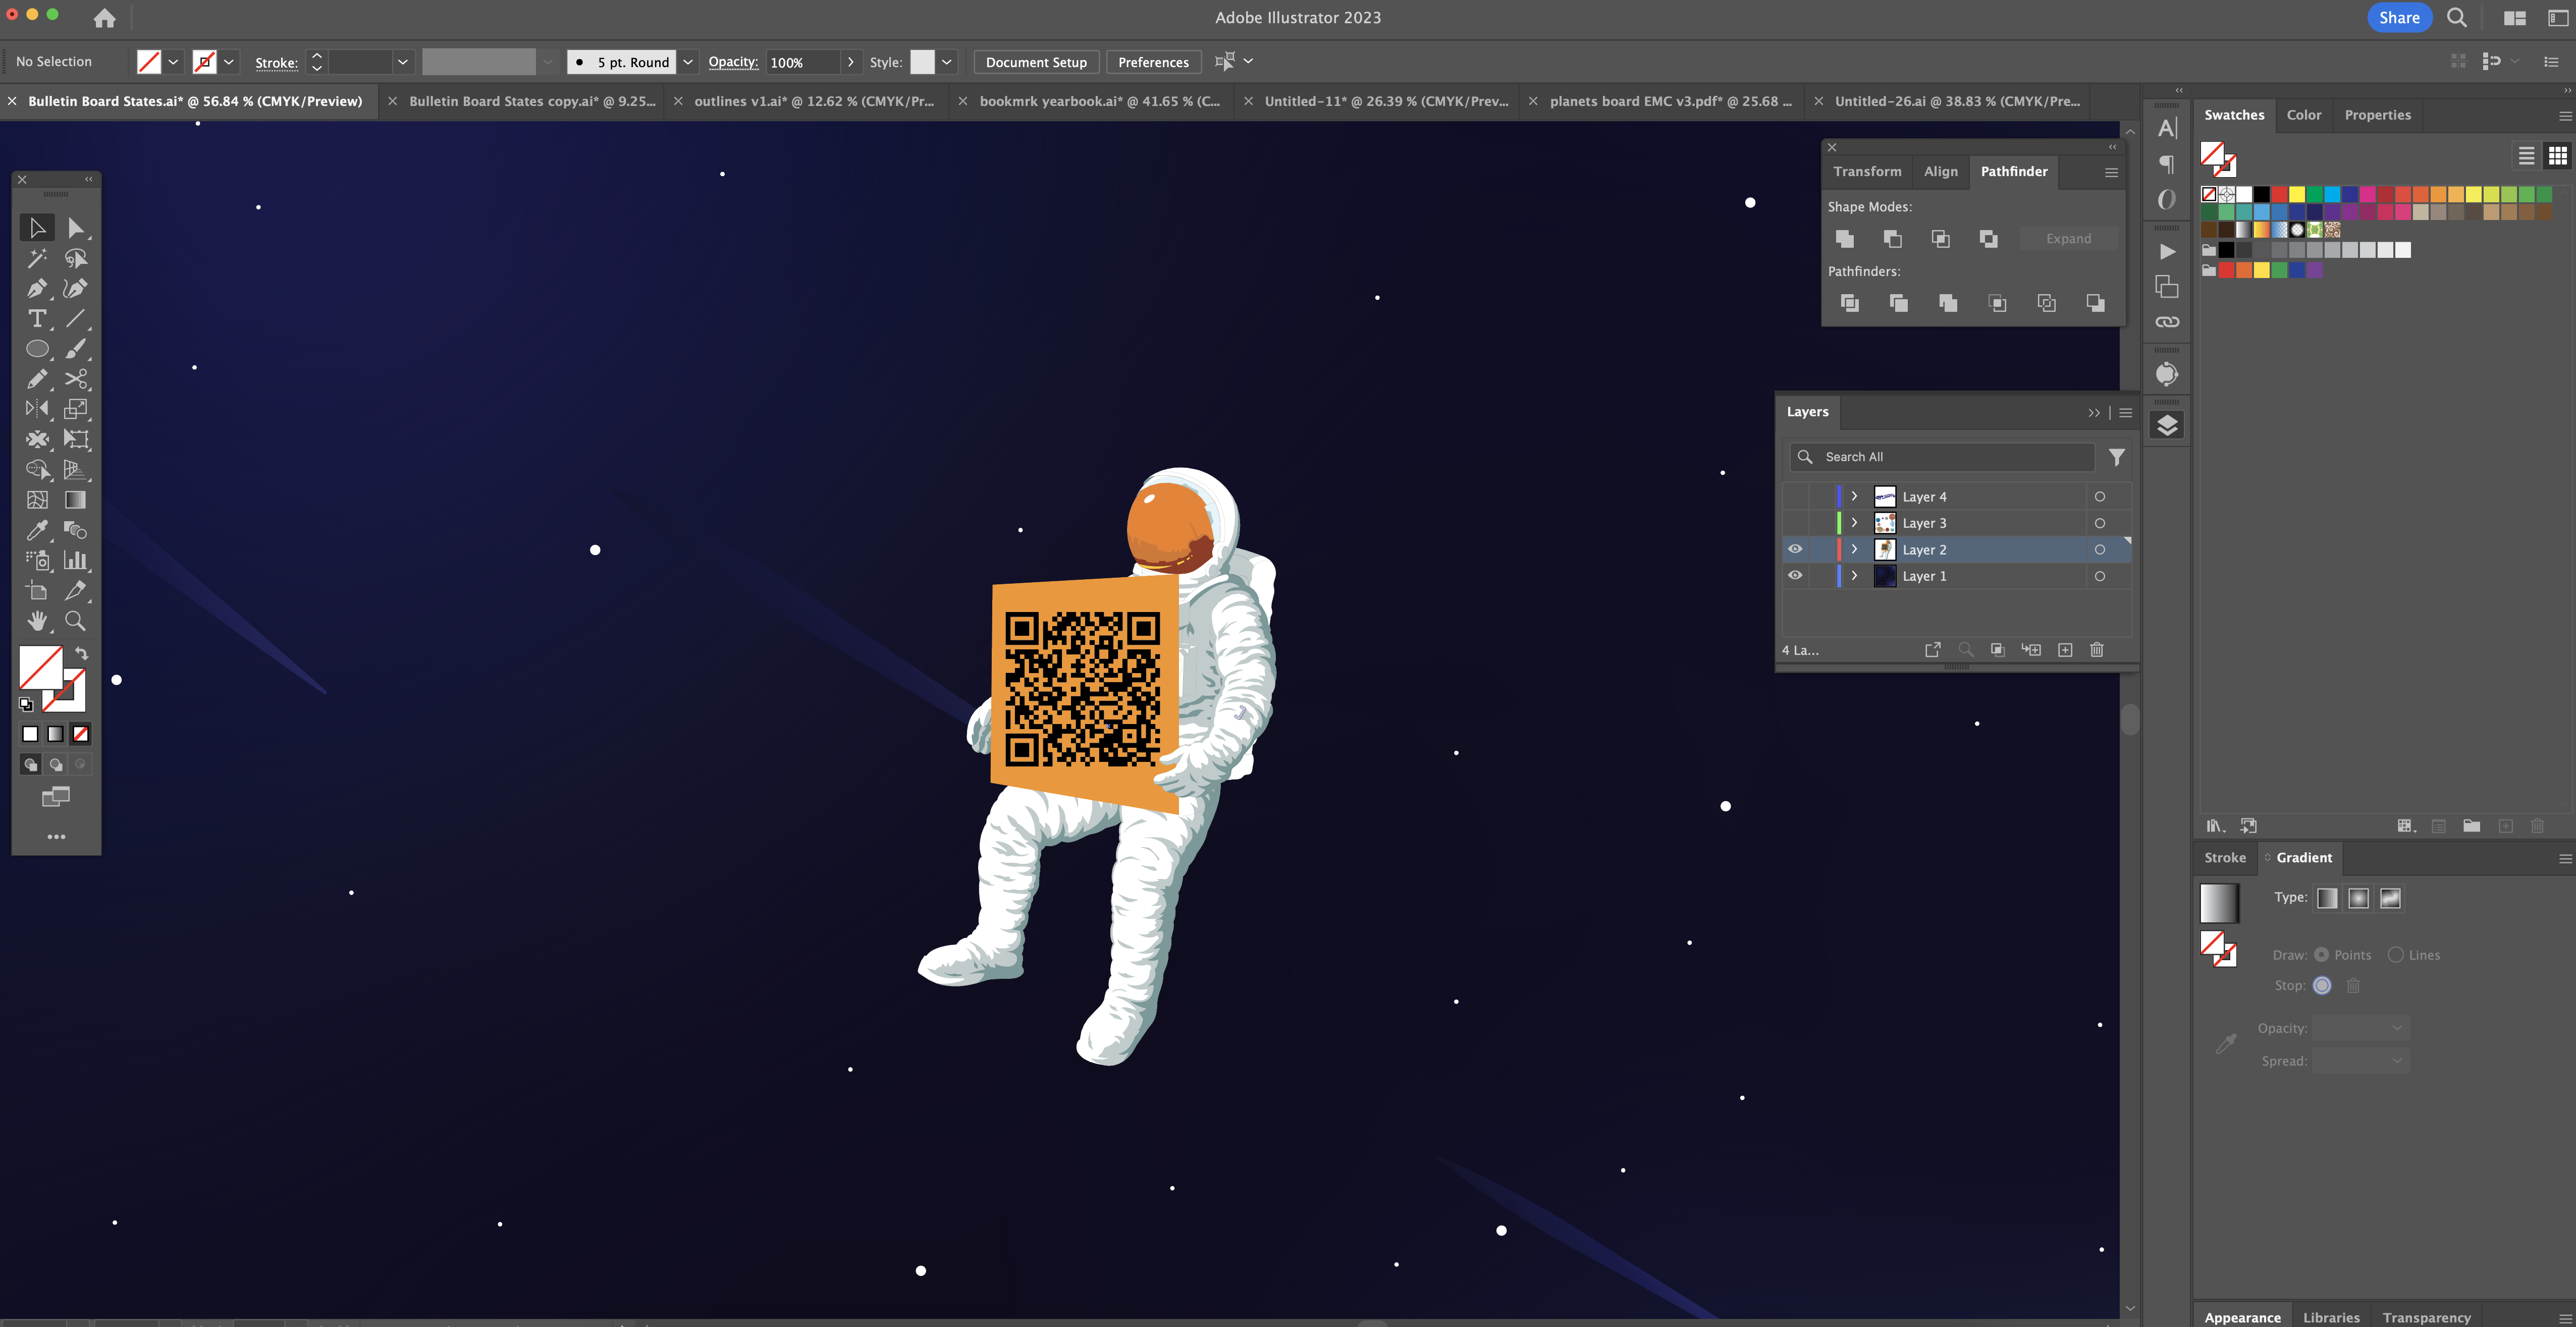Screen dimensions: 2576x1327
Task: Select the Paintbrush tool
Action: [x=76, y=349]
